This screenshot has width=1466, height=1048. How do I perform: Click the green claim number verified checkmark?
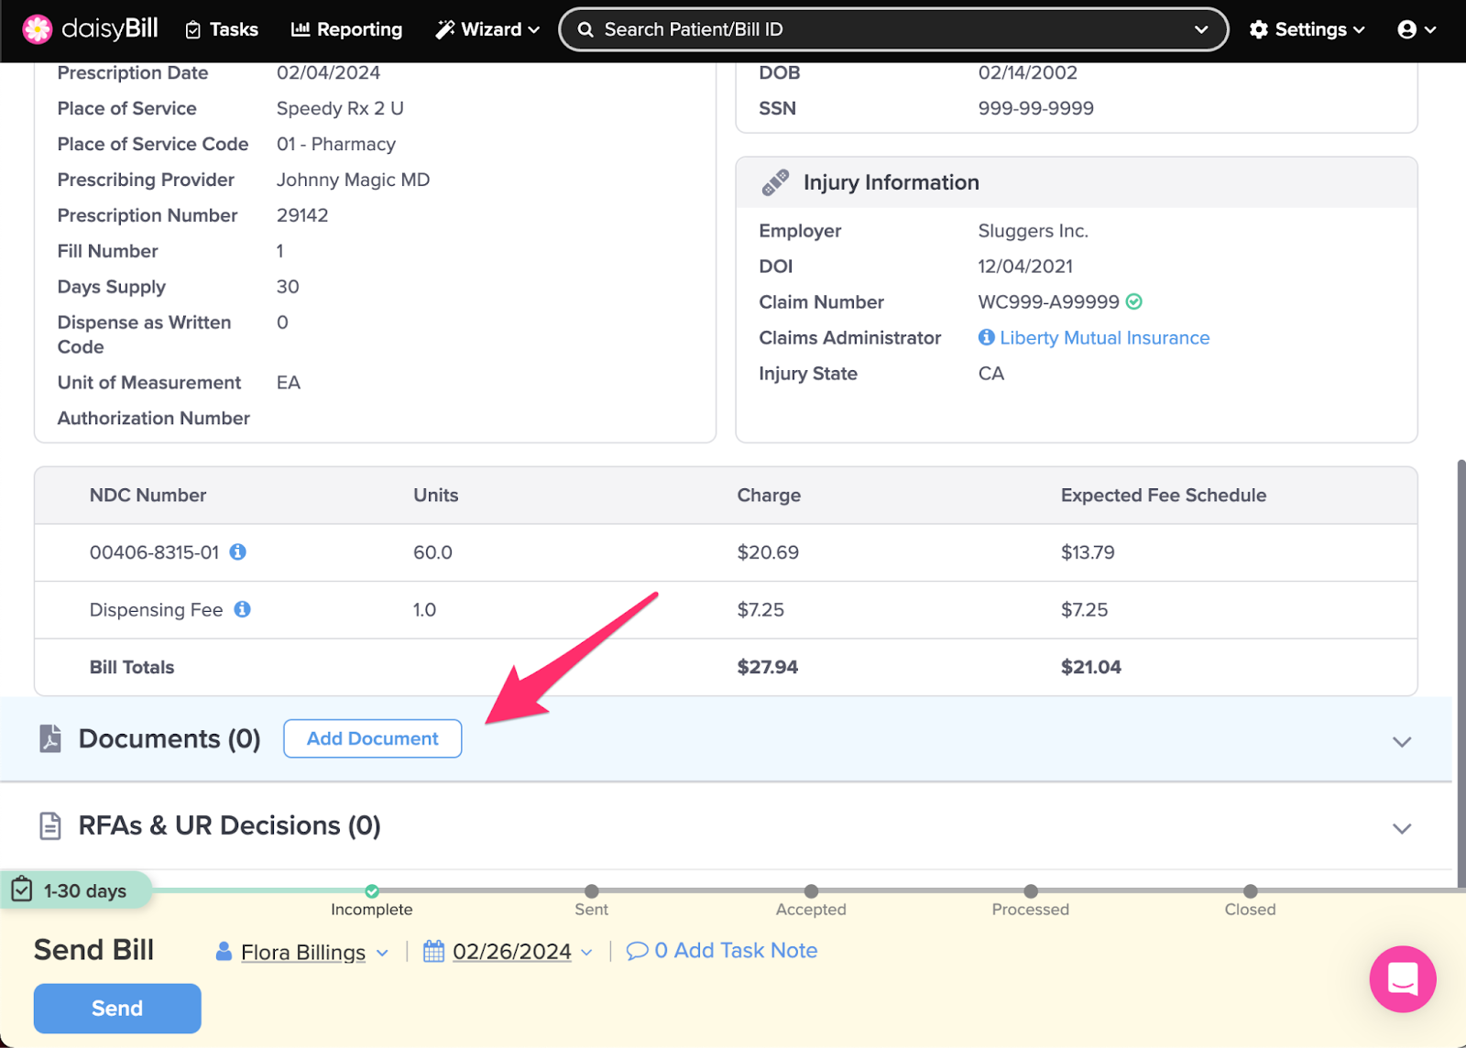[x=1134, y=301]
